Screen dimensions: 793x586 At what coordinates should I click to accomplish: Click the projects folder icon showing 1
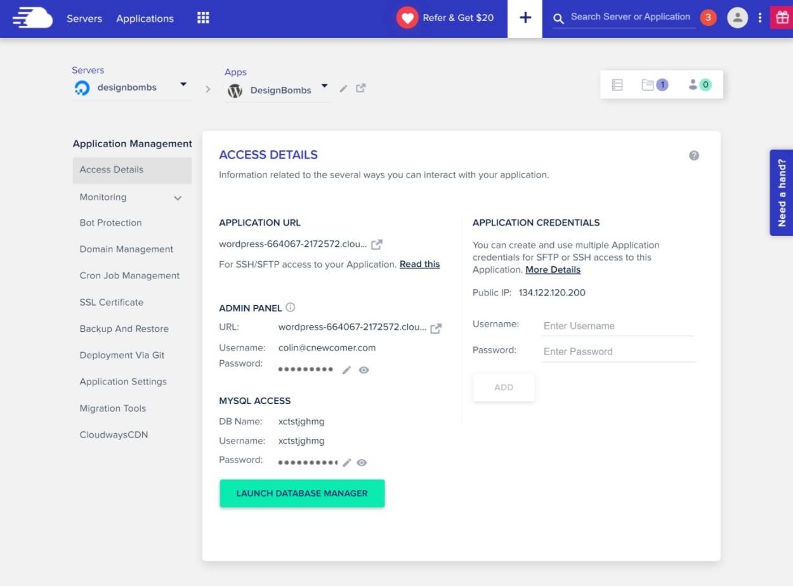655,84
